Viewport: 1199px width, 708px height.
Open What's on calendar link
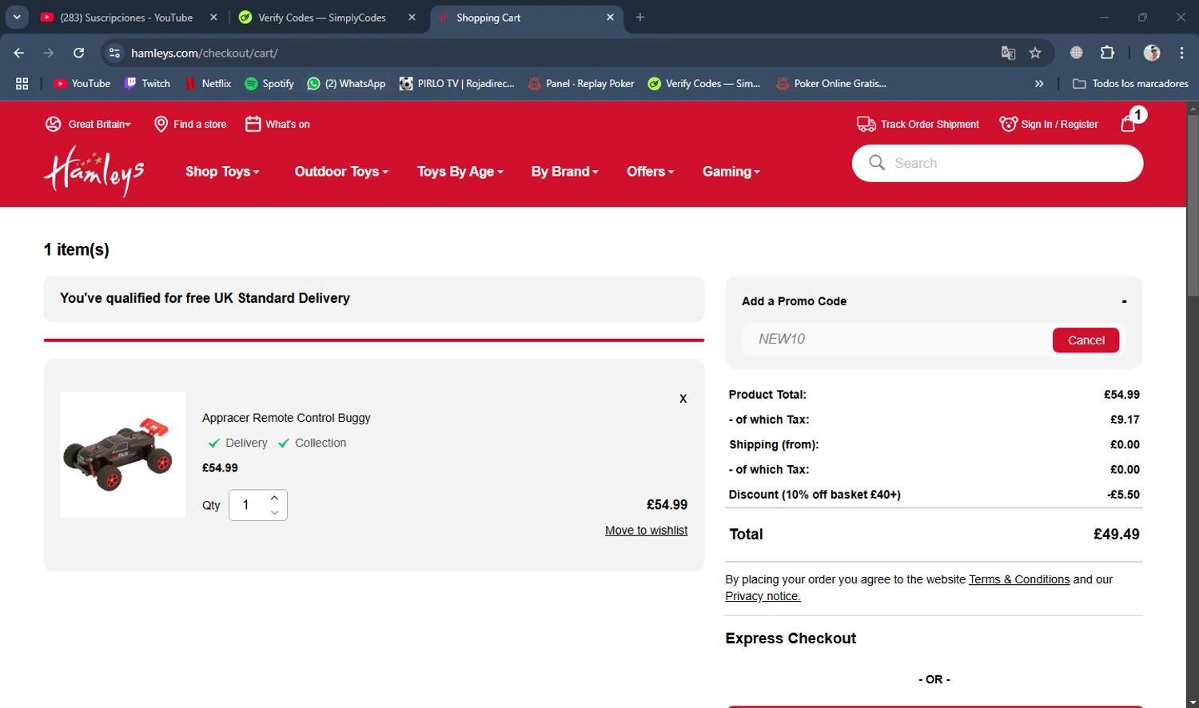(277, 124)
